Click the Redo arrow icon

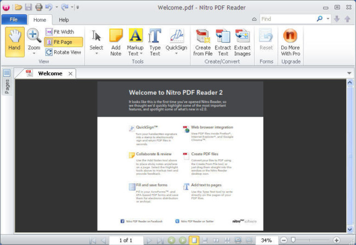(65, 7)
